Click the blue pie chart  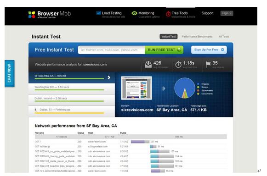pyautogui.click(x=185, y=88)
